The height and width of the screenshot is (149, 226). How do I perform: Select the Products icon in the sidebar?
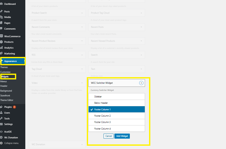pyautogui.click(x=3, y=42)
